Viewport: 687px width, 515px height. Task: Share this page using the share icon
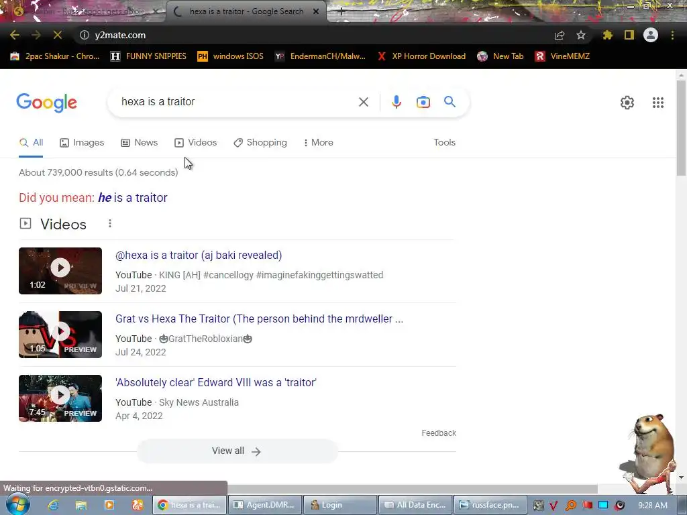click(x=560, y=35)
